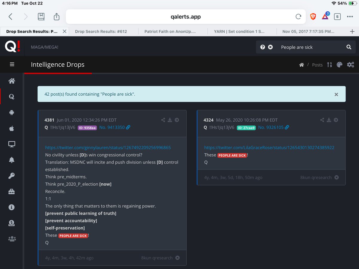The width and height of the screenshot is (359, 269).
Task: Open the desktop monitor icon in sidebar
Action: [x=12, y=145]
